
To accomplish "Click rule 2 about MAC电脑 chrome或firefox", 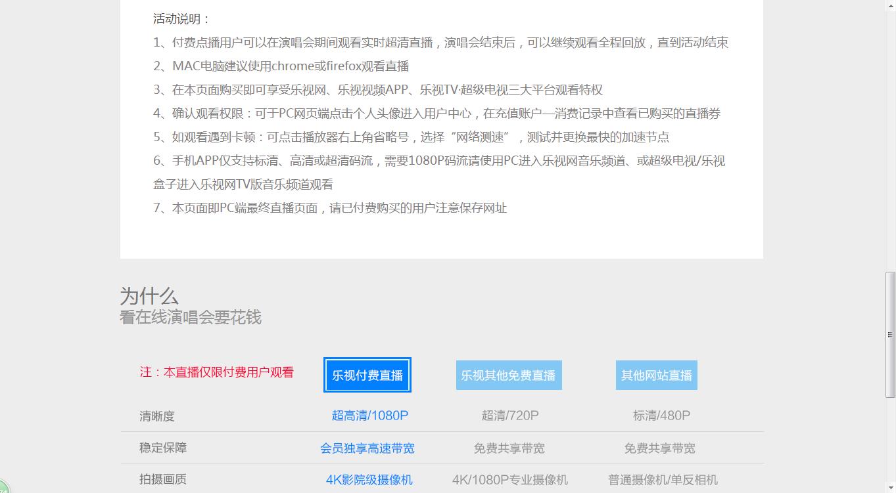I will click(x=281, y=66).
